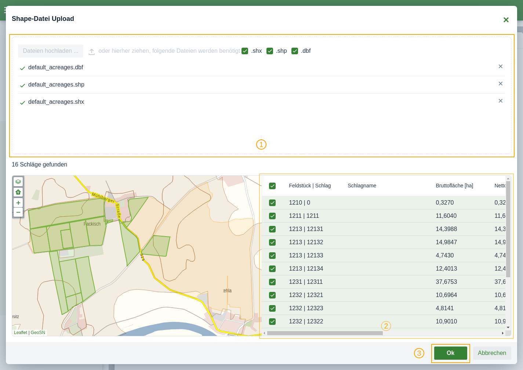Image resolution: width=523 pixels, height=370 pixels.
Task: Select the default_acreages.dbf file name
Action: (56, 67)
